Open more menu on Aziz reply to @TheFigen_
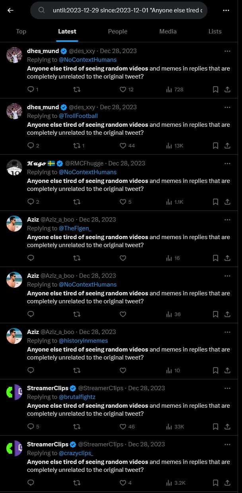 point(227,220)
